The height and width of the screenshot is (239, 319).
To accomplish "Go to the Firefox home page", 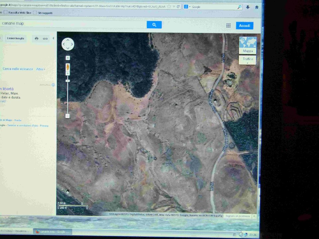I will coord(257,7).
